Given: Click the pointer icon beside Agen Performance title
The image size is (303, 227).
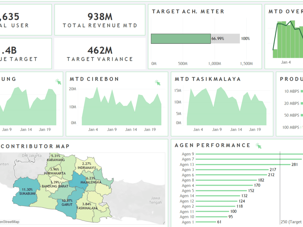Looking at the screenshot, I should pos(260,145).
